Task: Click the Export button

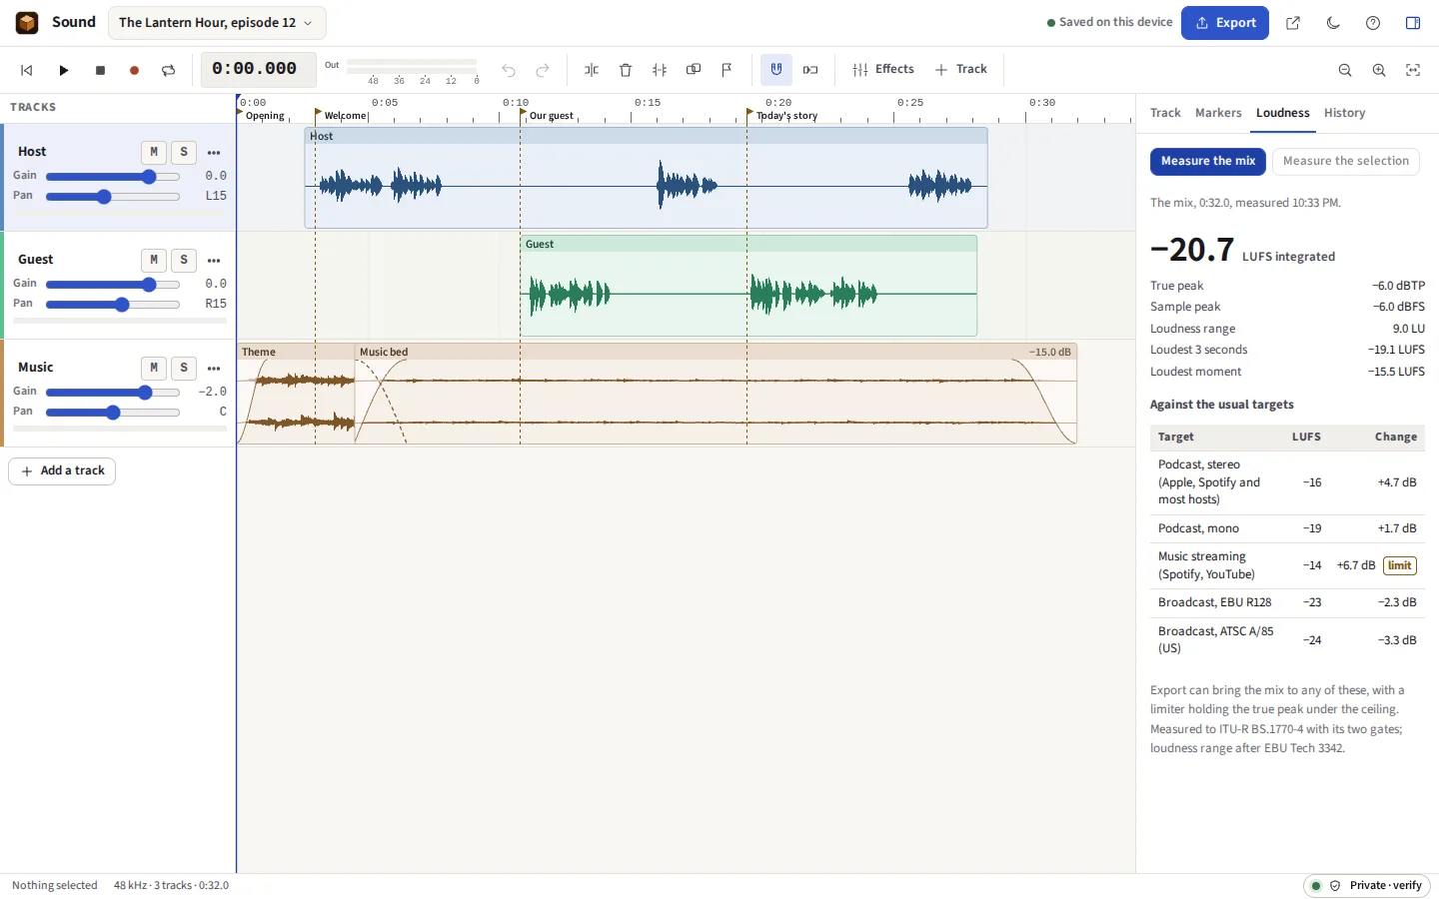Action: (x=1225, y=23)
